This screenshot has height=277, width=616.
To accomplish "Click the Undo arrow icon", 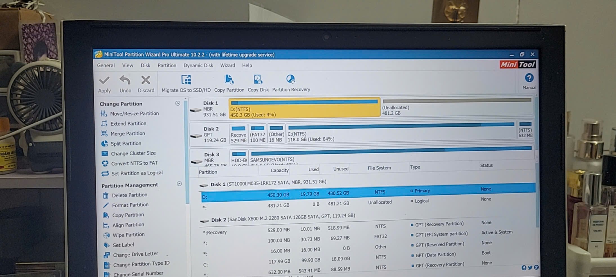I will (x=125, y=80).
